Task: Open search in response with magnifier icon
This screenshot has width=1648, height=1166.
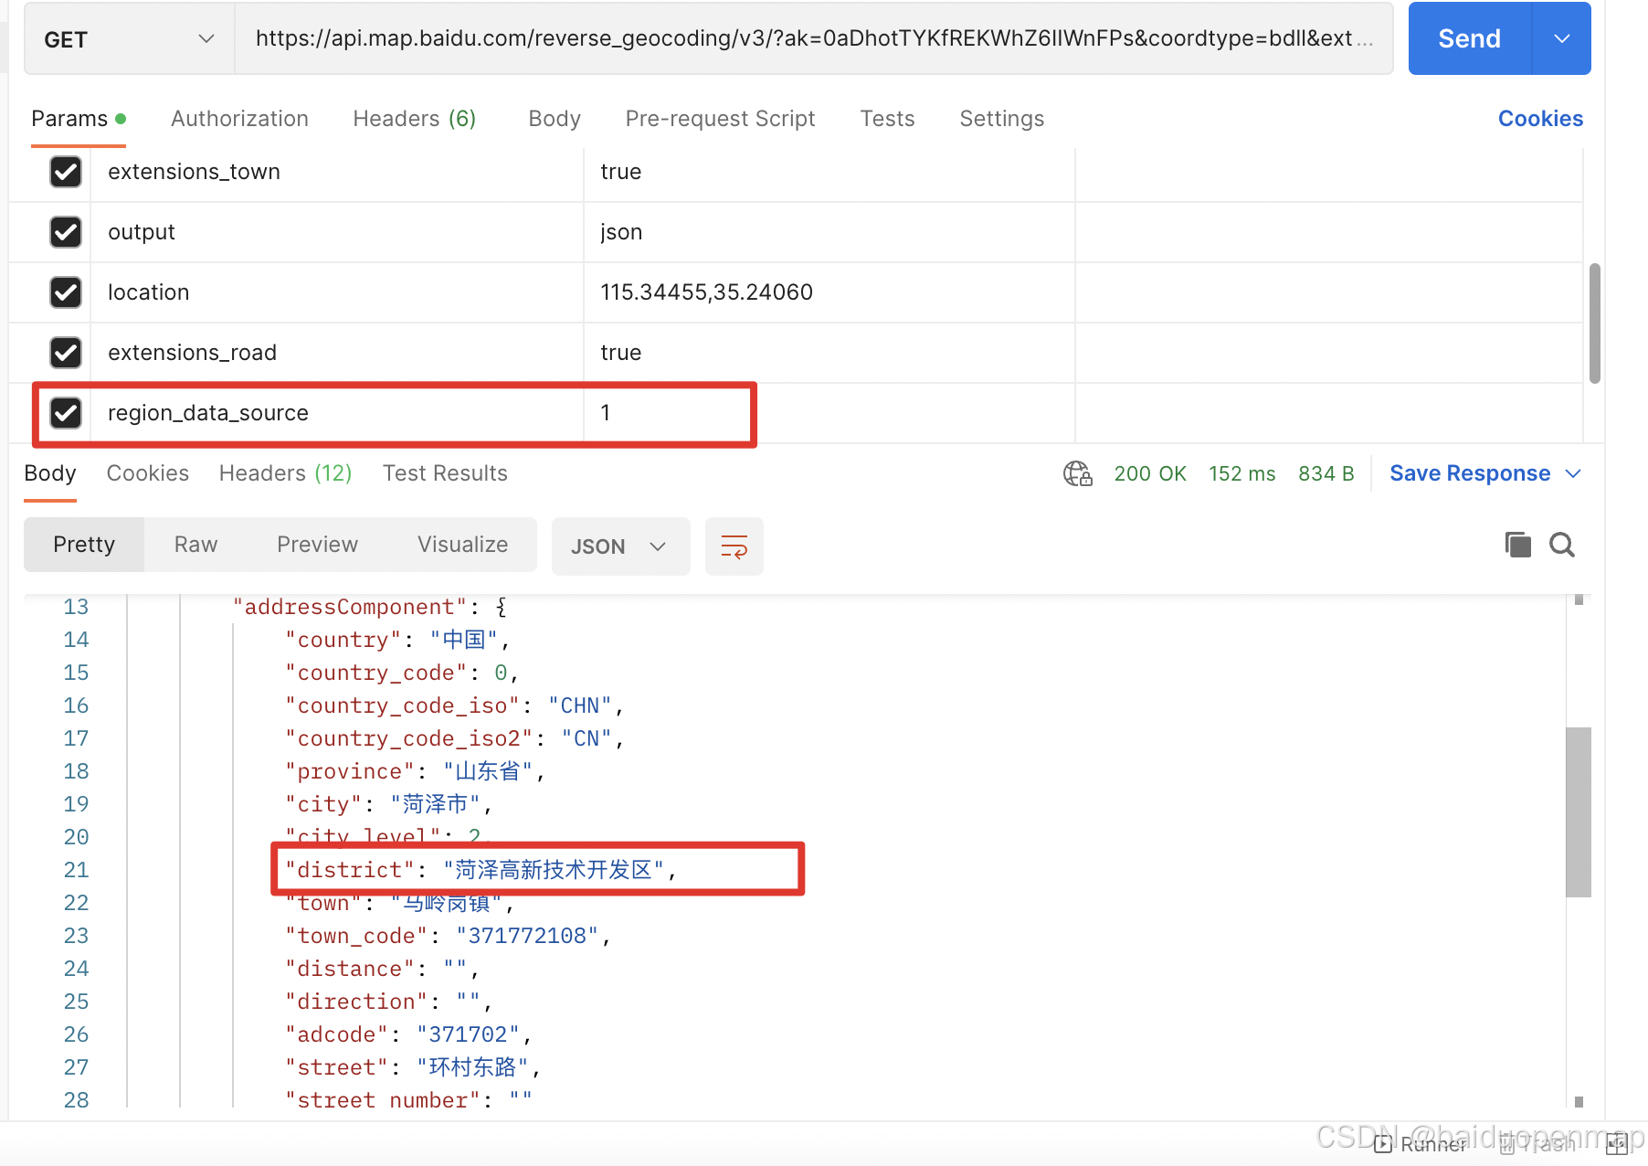Action: click(1562, 545)
